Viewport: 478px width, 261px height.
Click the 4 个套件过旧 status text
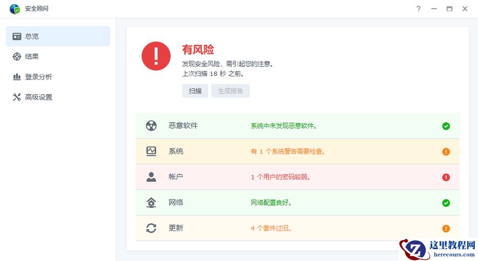coord(271,228)
